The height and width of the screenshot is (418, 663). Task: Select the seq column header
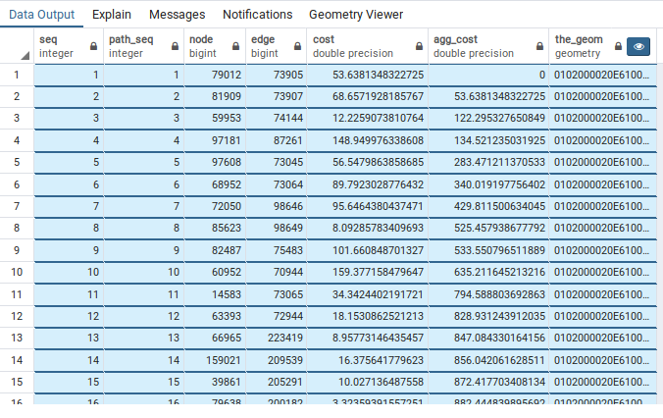point(69,46)
